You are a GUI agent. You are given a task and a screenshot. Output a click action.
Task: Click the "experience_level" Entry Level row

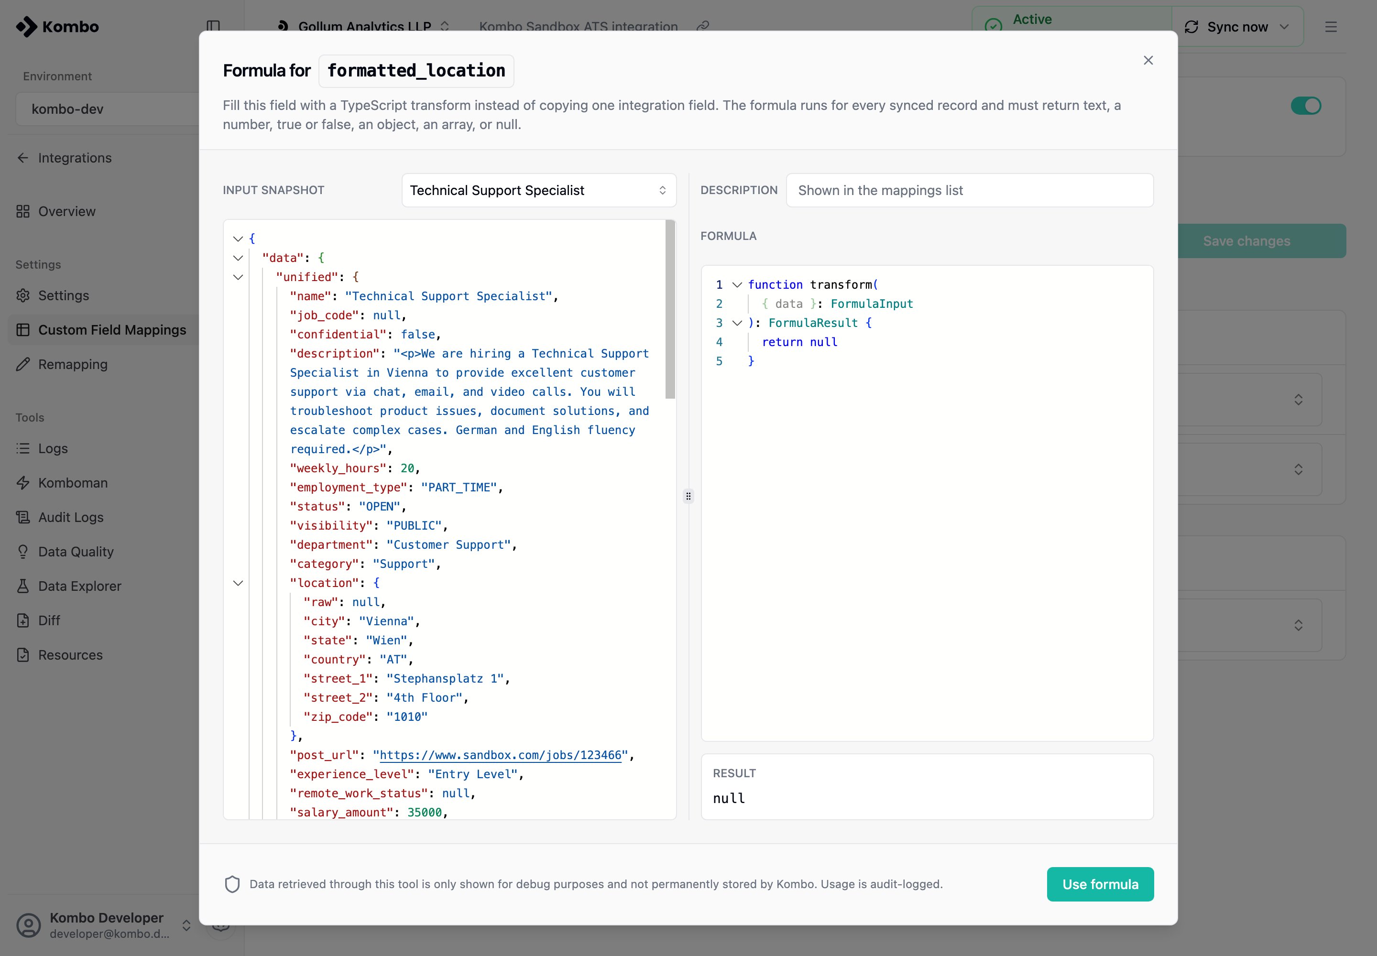point(406,774)
